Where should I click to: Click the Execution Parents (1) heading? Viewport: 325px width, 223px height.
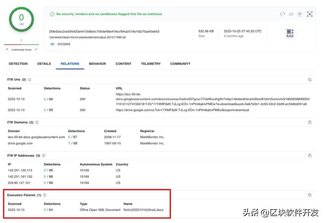(x=24, y=195)
